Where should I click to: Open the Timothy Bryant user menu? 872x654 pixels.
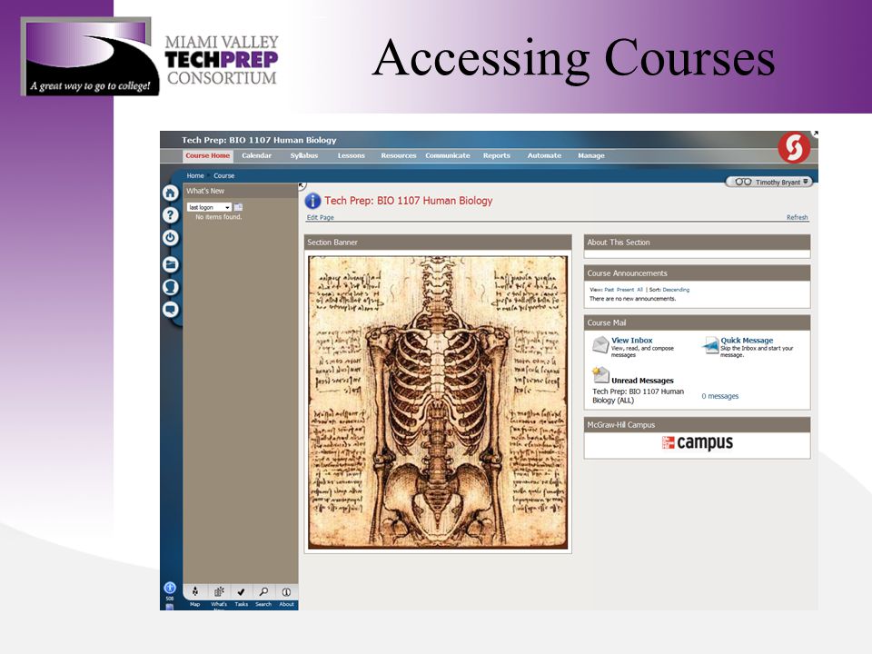point(769,182)
